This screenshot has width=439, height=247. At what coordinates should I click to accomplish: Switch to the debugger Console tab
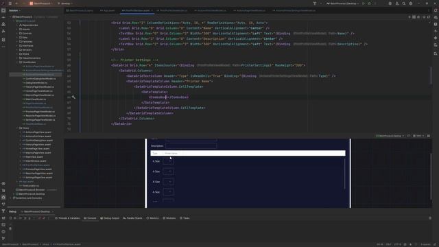tap(90, 218)
